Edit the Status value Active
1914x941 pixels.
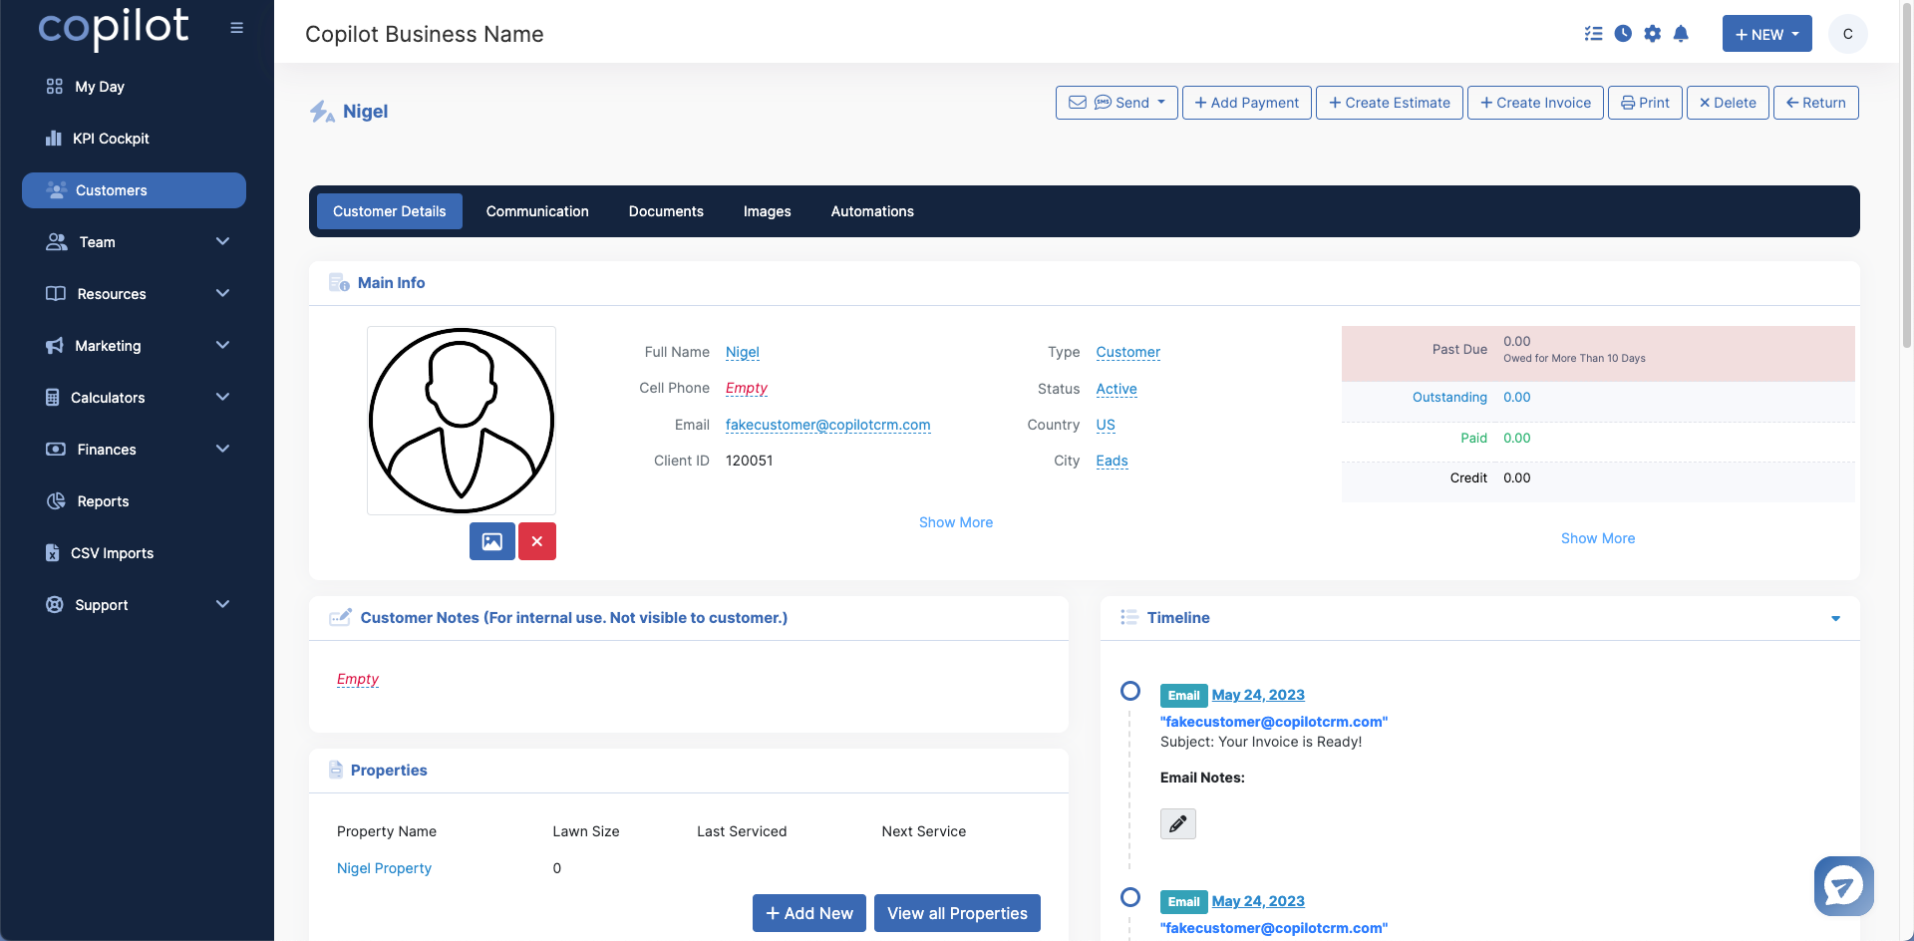tap(1116, 389)
